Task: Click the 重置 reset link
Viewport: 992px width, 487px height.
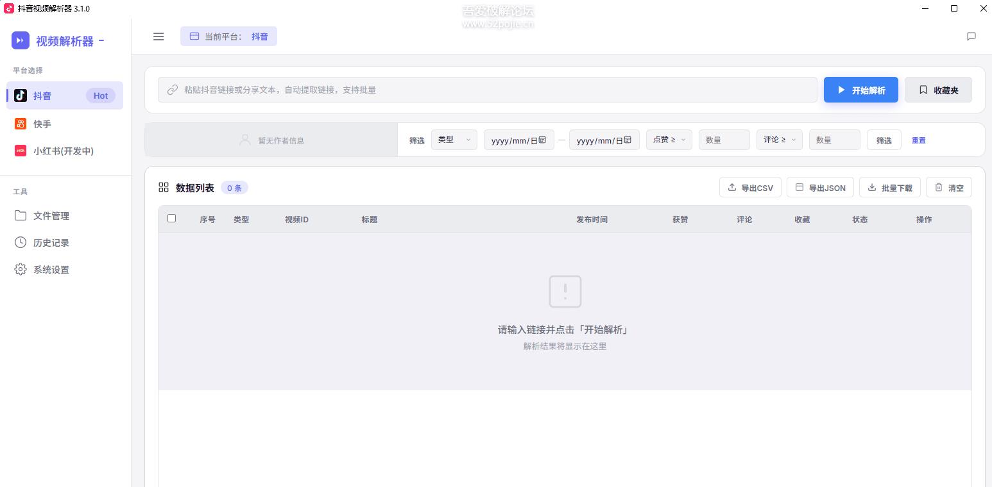Action: (918, 140)
